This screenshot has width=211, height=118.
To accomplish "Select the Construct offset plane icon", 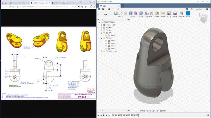I will 157,13.
